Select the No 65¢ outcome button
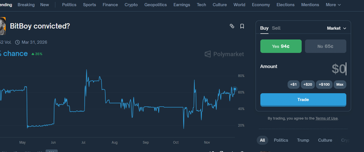This screenshot has height=152, width=364. pos(326,46)
